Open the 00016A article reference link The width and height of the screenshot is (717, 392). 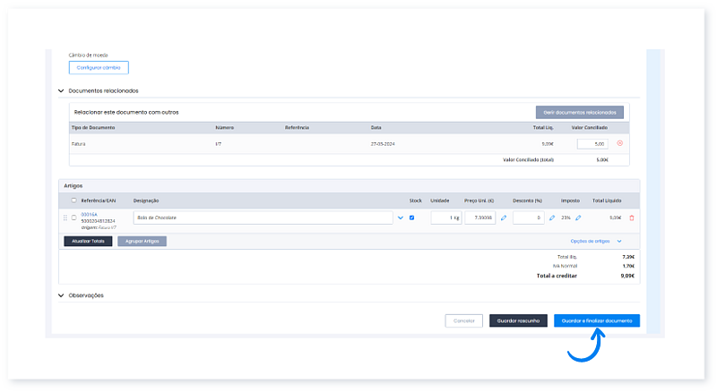pyautogui.click(x=89, y=214)
